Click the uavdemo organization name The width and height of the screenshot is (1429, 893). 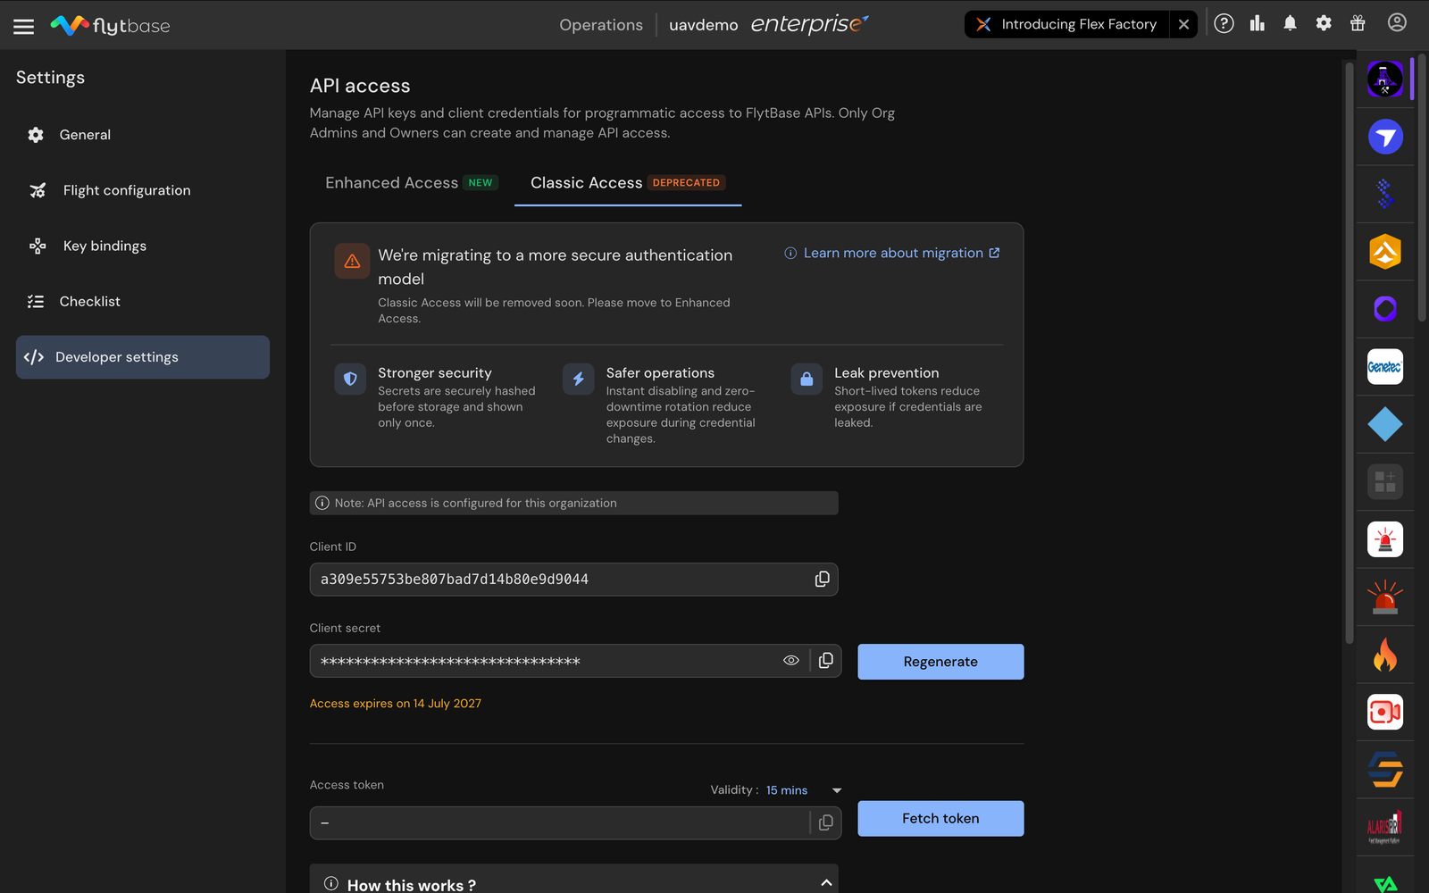(704, 25)
